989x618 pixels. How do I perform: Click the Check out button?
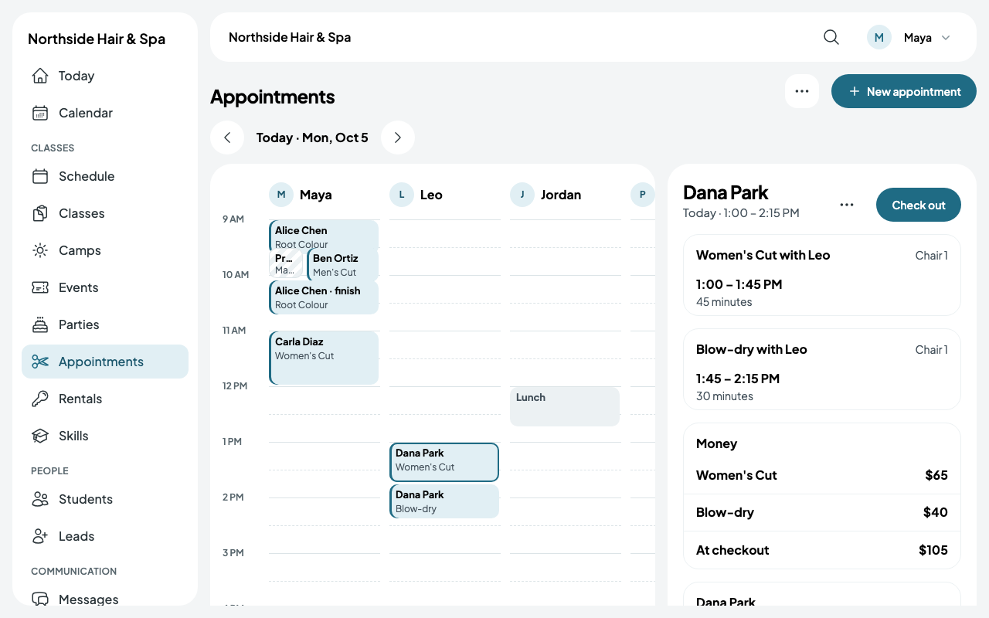pyautogui.click(x=919, y=205)
